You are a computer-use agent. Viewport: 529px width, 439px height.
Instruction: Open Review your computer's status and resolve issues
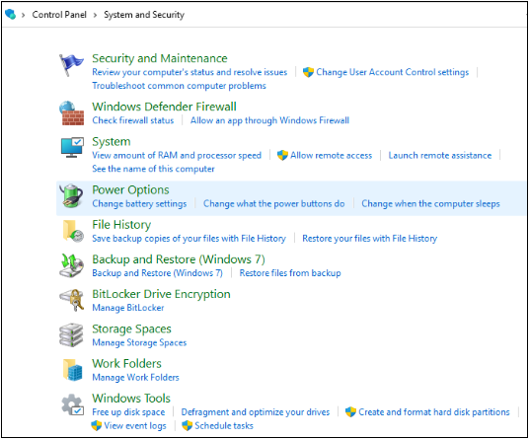point(189,72)
